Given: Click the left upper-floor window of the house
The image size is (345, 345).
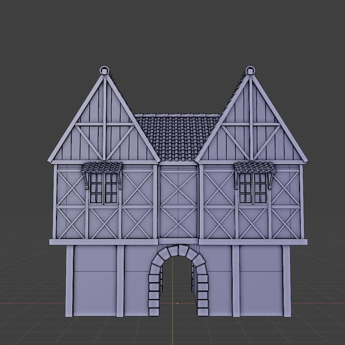Looking at the screenshot, I should pos(104,188).
